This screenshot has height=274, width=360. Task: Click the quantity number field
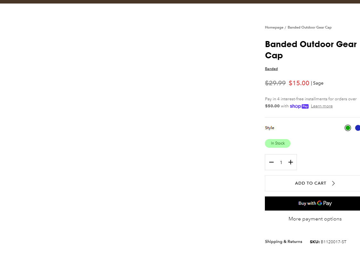(x=281, y=162)
